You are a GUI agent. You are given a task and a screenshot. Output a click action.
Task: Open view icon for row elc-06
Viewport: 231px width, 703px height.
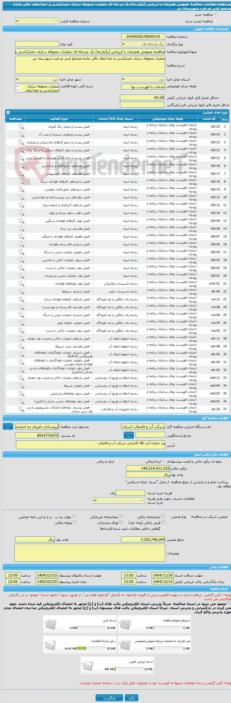21,291
